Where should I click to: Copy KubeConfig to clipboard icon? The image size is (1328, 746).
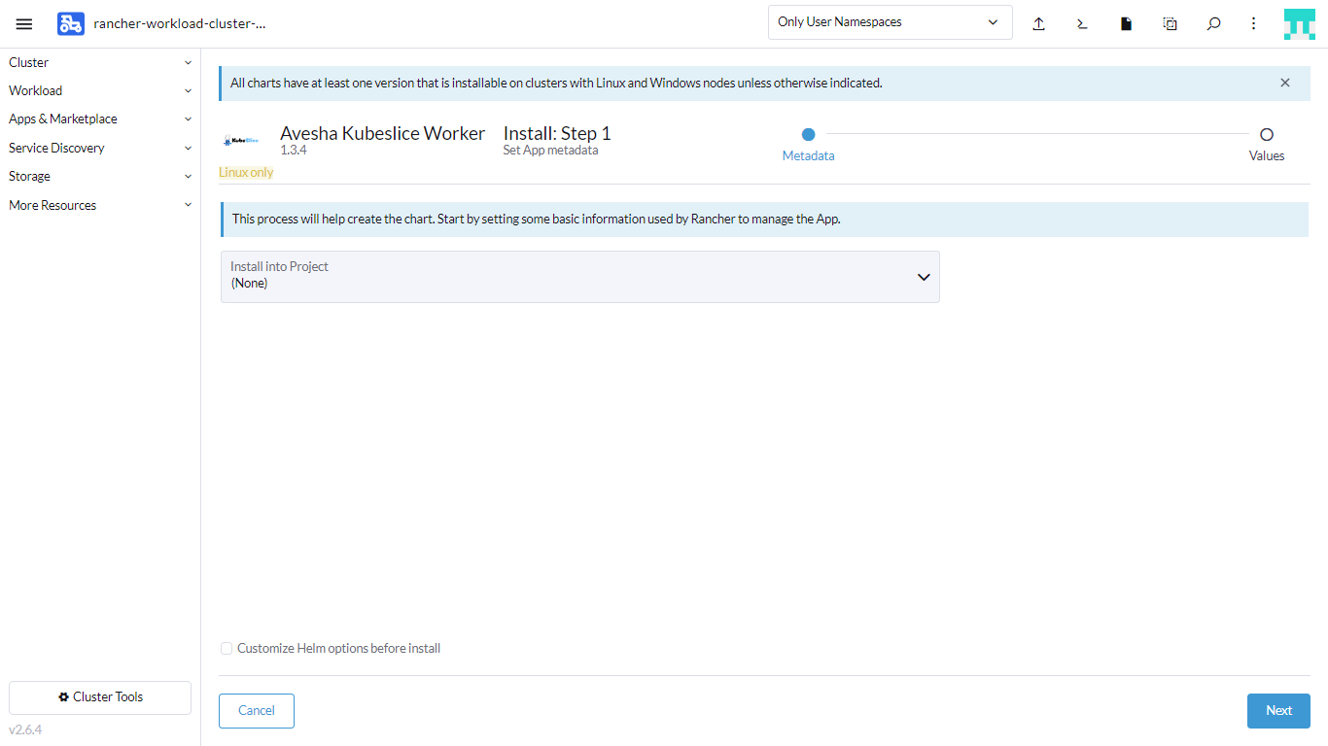click(1170, 24)
